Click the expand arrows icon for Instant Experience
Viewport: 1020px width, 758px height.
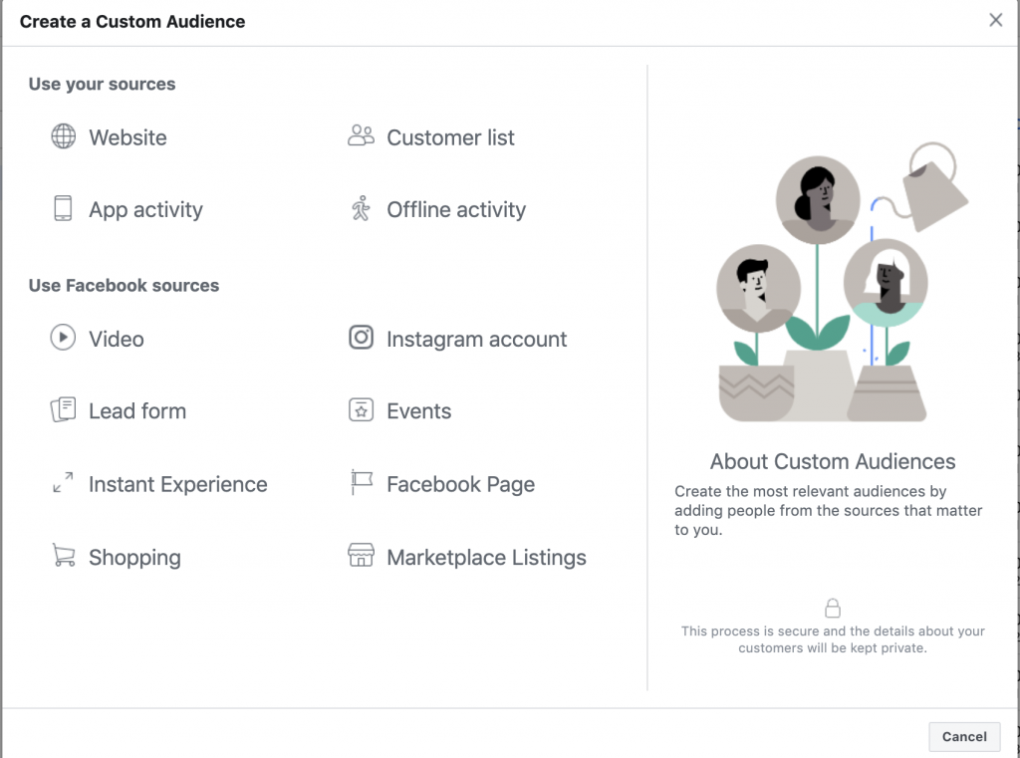pos(63,483)
